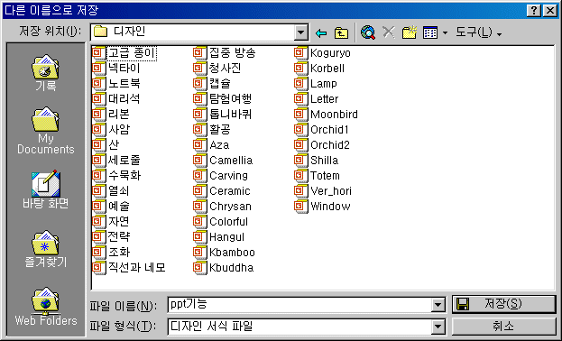Select the 청사진 template icon
Viewport: 562px width, 341px height.
199,69
